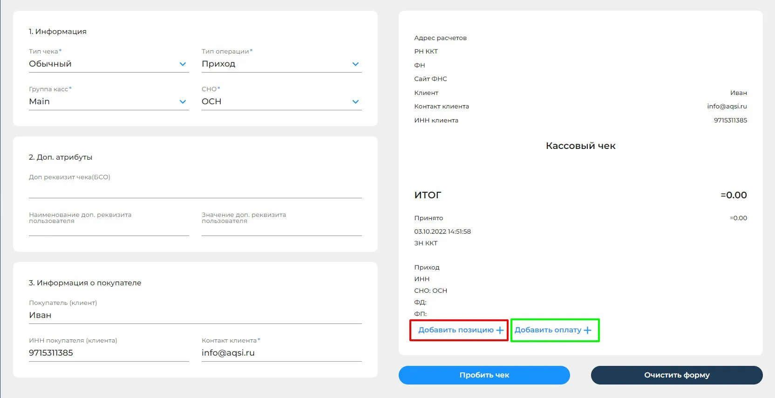Focus the Доп реквизит чека(БСО) field
Viewport: 775px width, 398px height.
point(195,190)
